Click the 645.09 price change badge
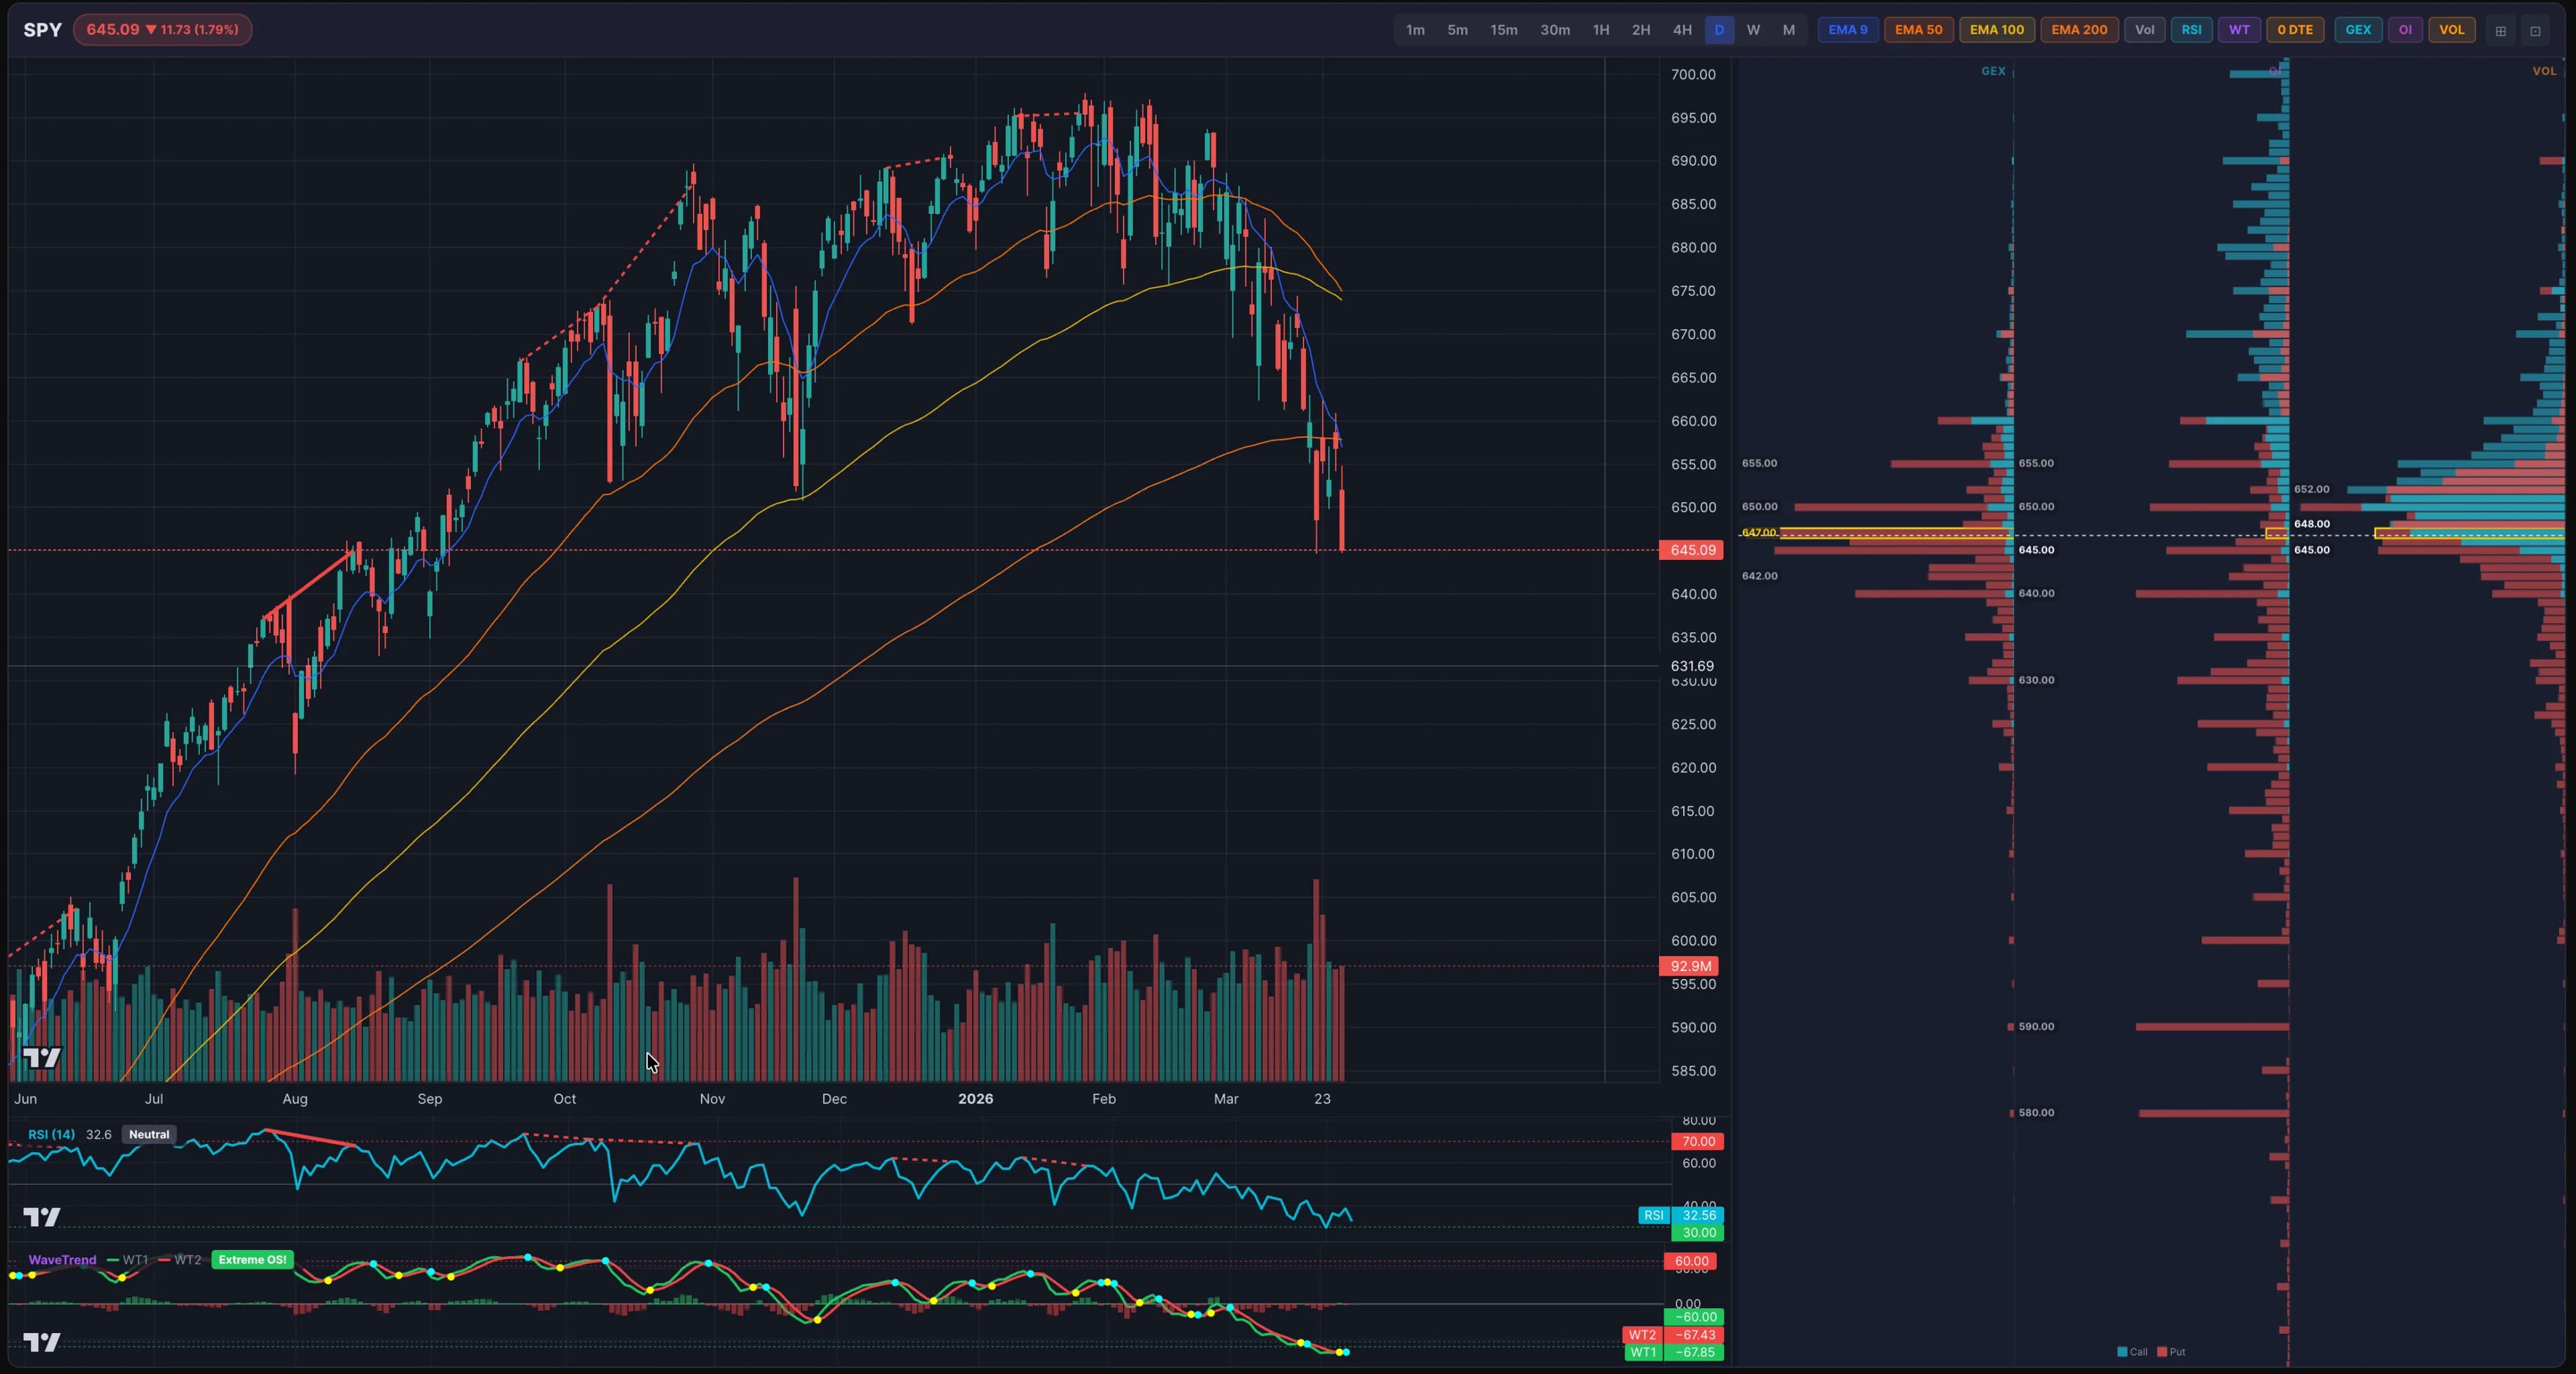The image size is (2576, 1374). tap(162, 30)
